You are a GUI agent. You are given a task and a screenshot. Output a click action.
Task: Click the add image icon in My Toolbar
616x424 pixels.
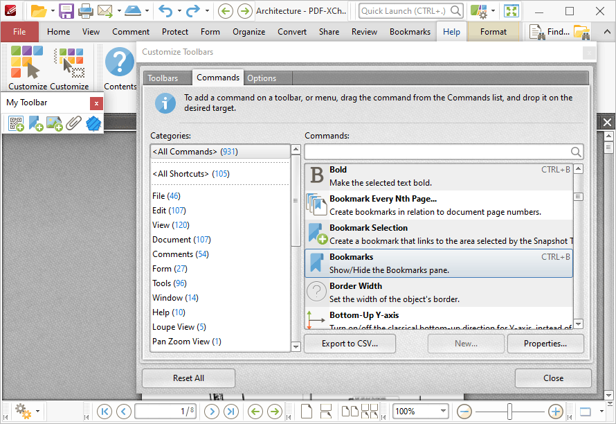coord(55,123)
